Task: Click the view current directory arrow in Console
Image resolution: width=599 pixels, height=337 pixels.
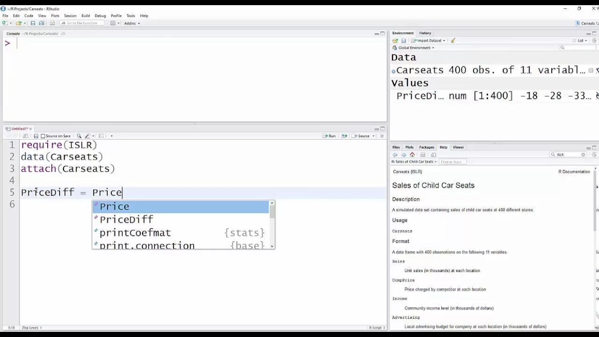Action: 63,34
